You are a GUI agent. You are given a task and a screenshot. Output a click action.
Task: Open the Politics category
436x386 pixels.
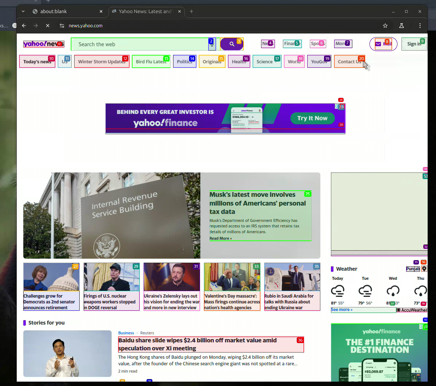coord(185,61)
